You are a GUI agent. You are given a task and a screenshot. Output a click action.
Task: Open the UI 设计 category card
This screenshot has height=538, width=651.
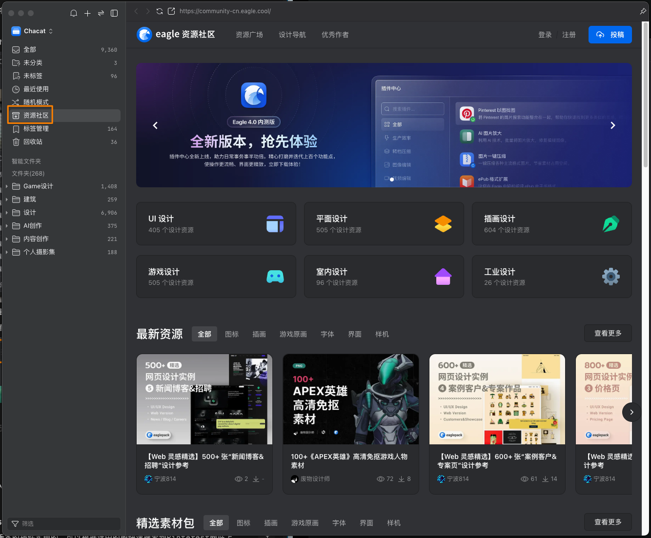216,224
